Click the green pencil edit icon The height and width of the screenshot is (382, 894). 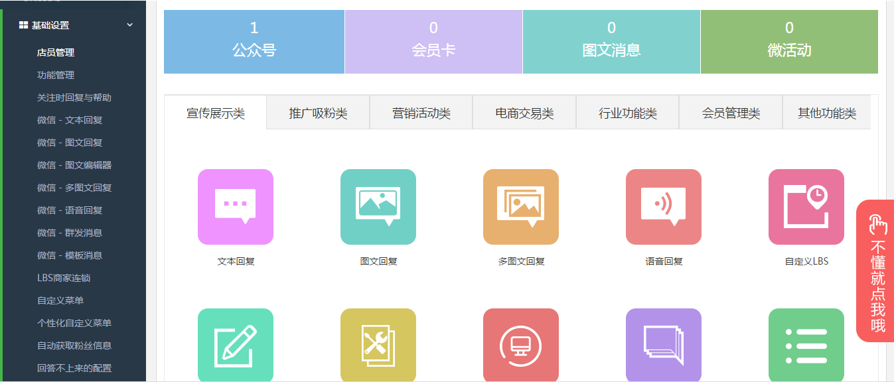pyautogui.click(x=236, y=345)
